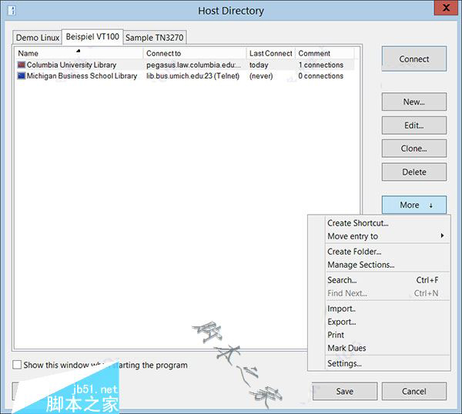This screenshot has height=414, width=462.
Task: Select Manage Sections... menu entry
Action: (360, 265)
